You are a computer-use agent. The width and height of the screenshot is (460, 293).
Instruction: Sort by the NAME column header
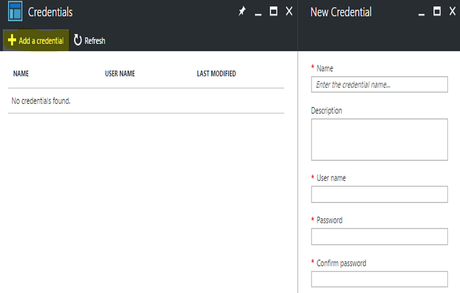(x=21, y=74)
